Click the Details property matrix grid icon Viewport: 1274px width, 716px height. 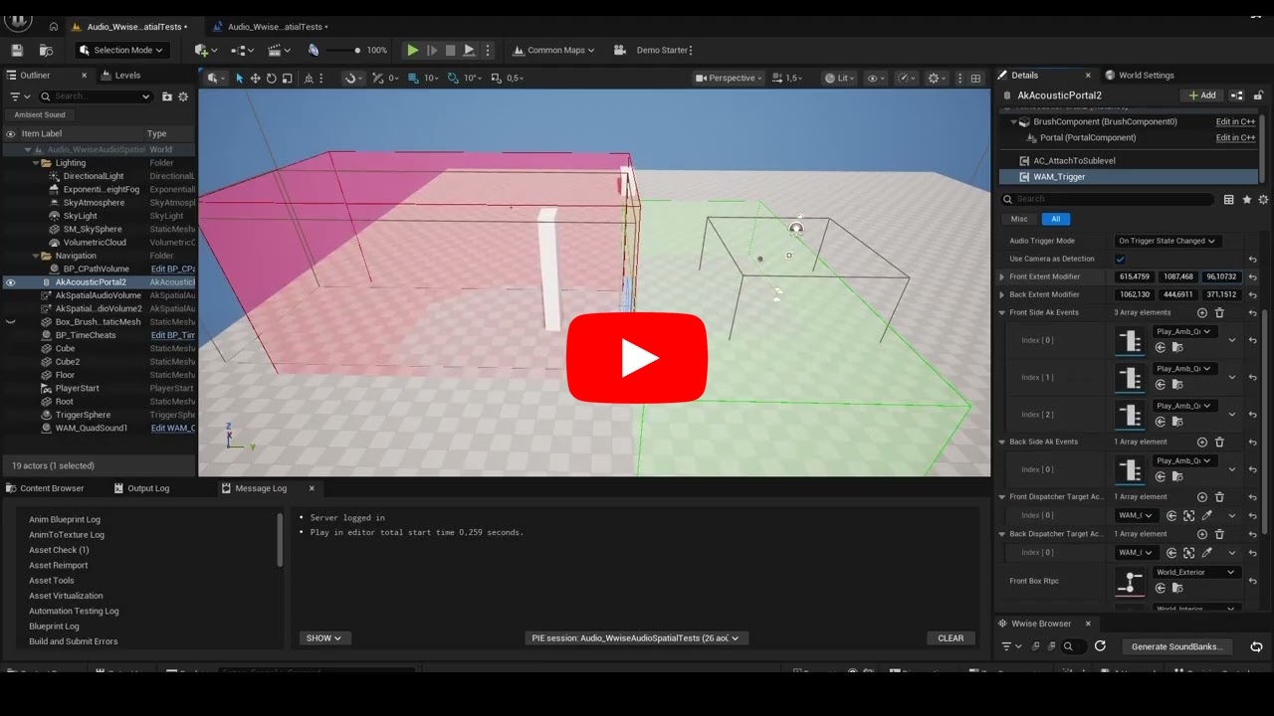[1229, 200]
